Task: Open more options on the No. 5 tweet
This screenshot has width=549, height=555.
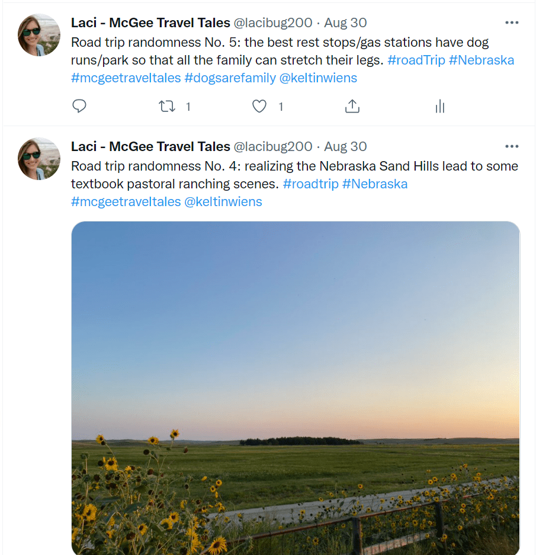Action: click(x=512, y=23)
